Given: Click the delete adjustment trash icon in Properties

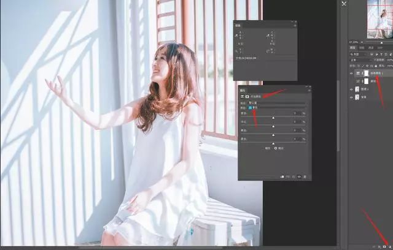Looking at the screenshot, I should click(x=305, y=176).
